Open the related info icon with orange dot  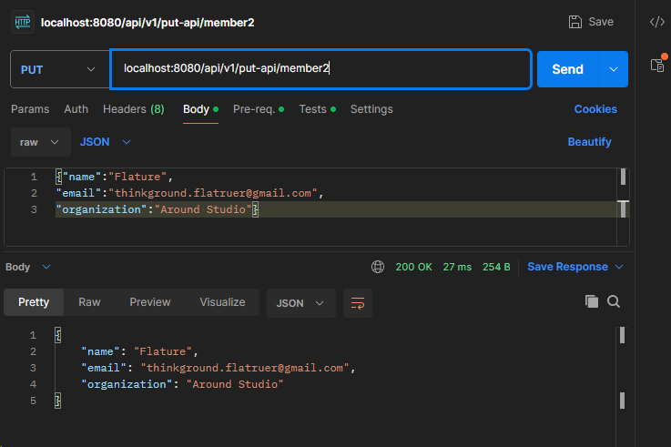(657, 64)
